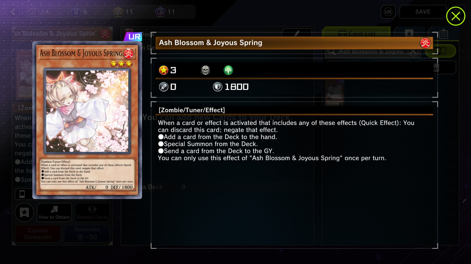This screenshot has height=264, width=471.
Task: Click the green Tuner icon
Action: tap(228, 70)
